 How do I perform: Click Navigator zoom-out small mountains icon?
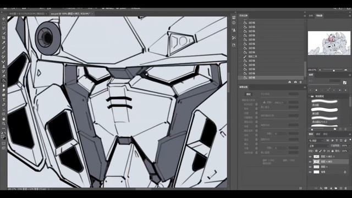320,70
